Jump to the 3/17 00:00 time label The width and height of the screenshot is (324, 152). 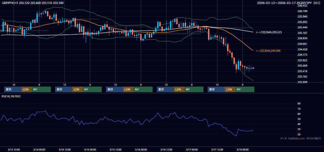[x=192, y=149]
